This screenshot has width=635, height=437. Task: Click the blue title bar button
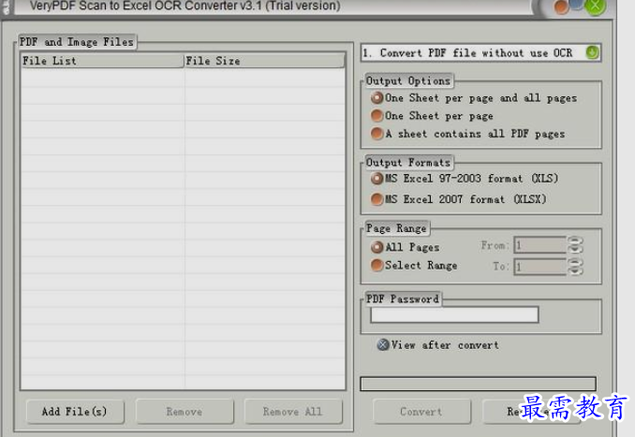[577, 4]
